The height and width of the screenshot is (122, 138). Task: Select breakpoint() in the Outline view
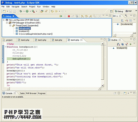click(x=122, y=48)
